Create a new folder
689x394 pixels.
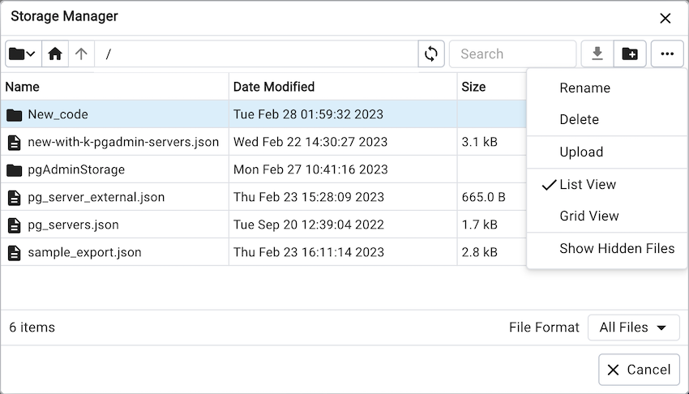coord(630,54)
